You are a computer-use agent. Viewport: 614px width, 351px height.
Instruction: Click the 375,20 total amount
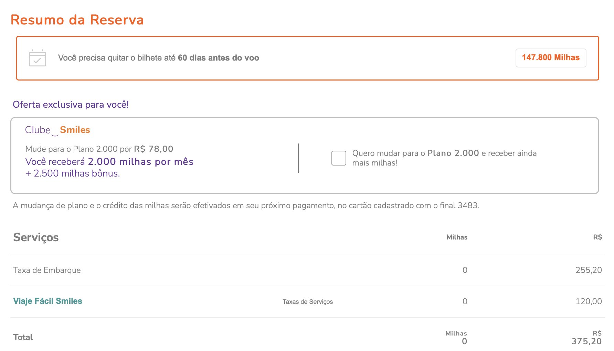[x=586, y=341]
